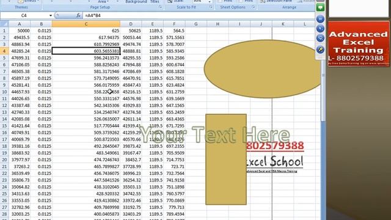Select row 4 header
The image size is (391, 220).
4,51
